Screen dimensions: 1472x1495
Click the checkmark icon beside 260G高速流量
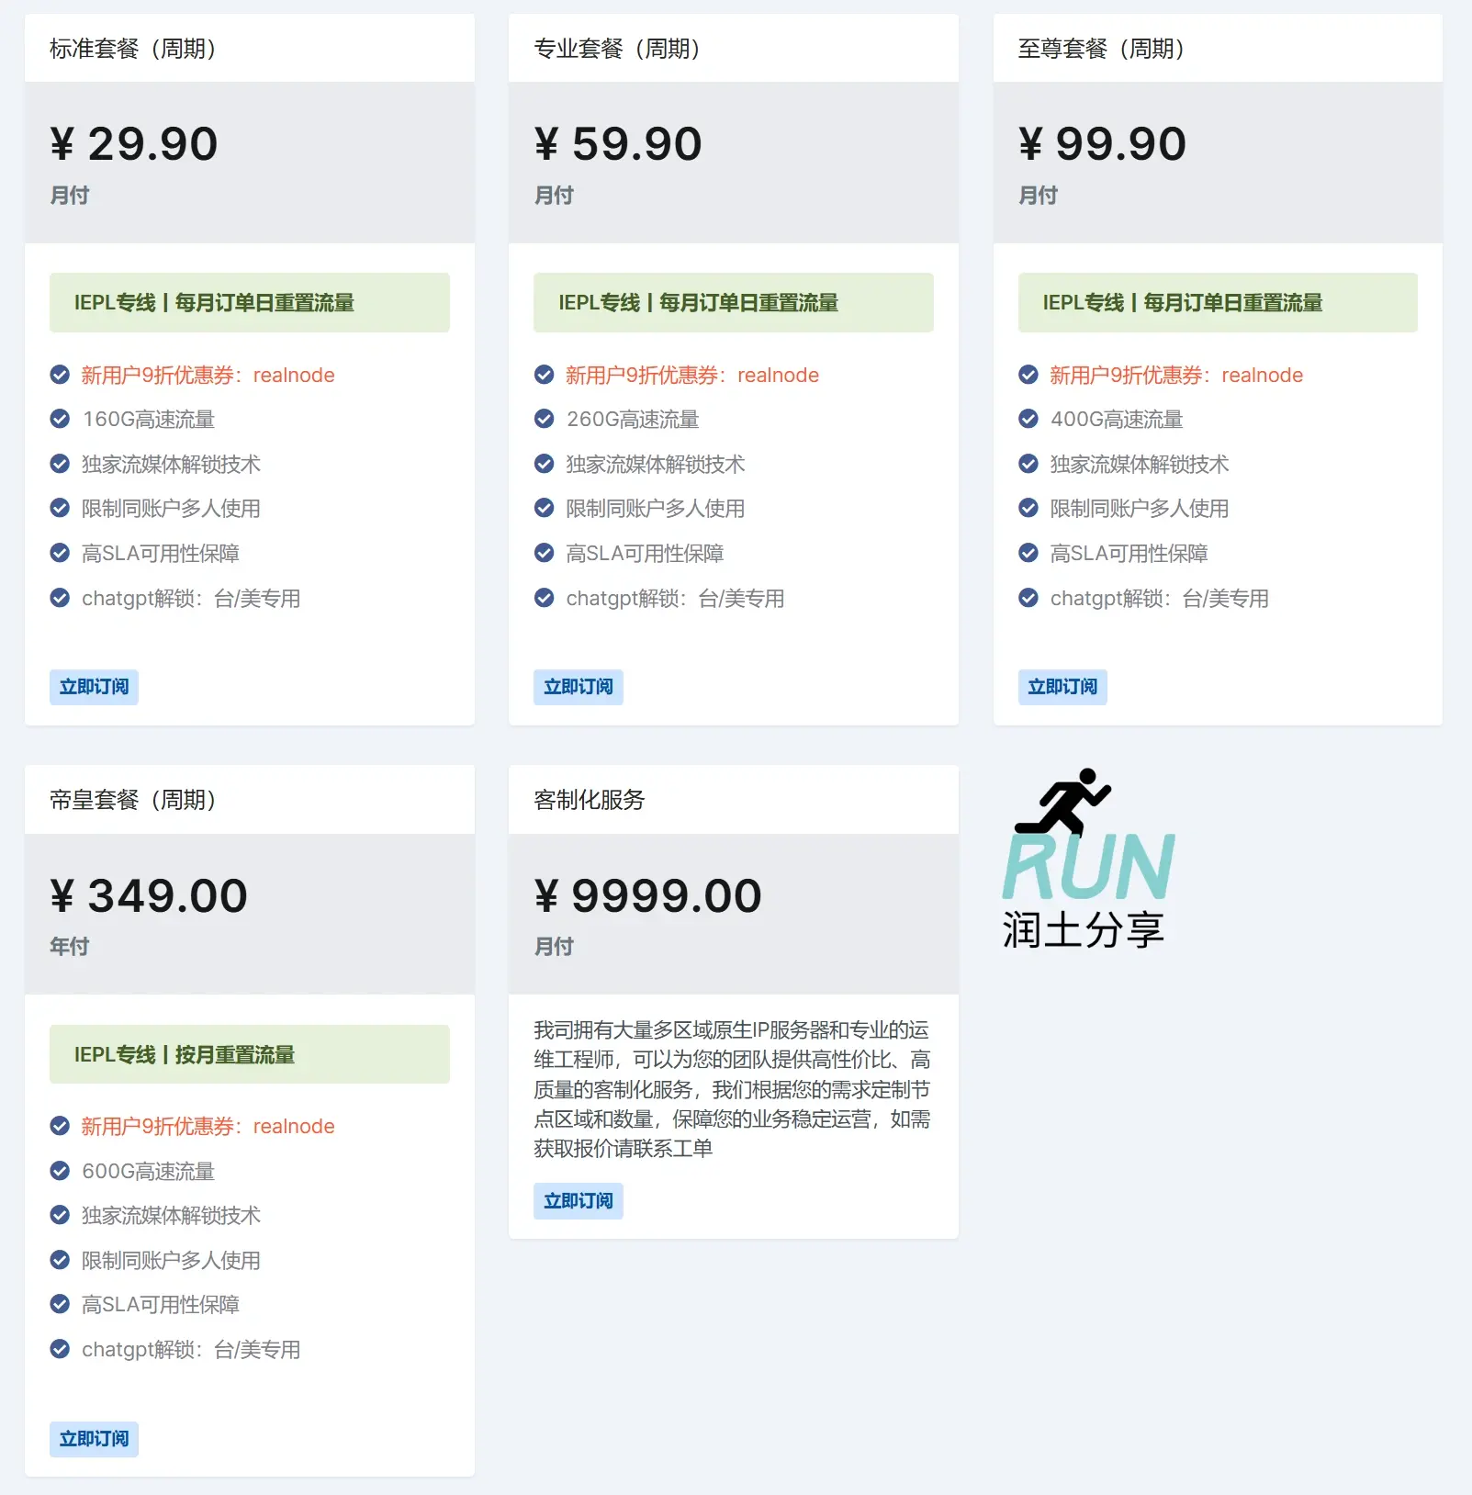[x=543, y=420]
